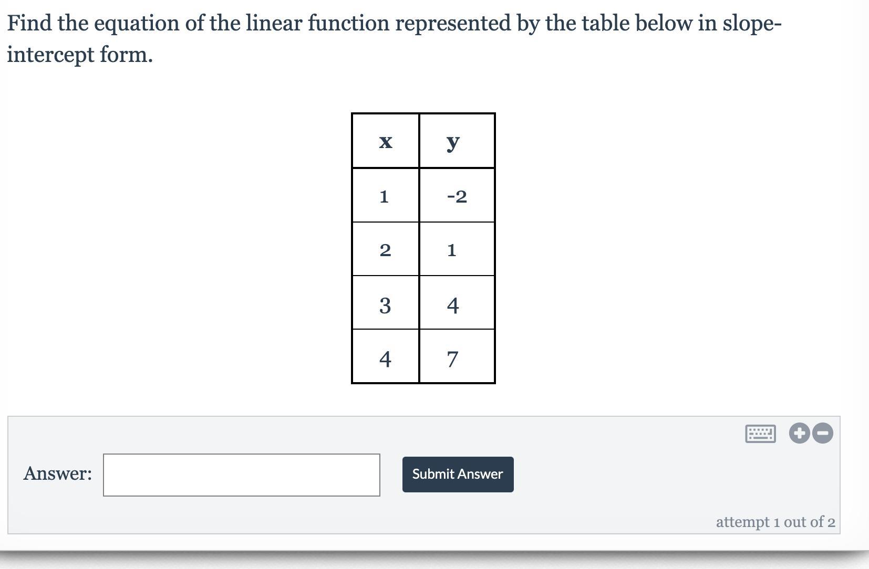
Task: Click the x-column cell containing 3
Action: pos(385,304)
